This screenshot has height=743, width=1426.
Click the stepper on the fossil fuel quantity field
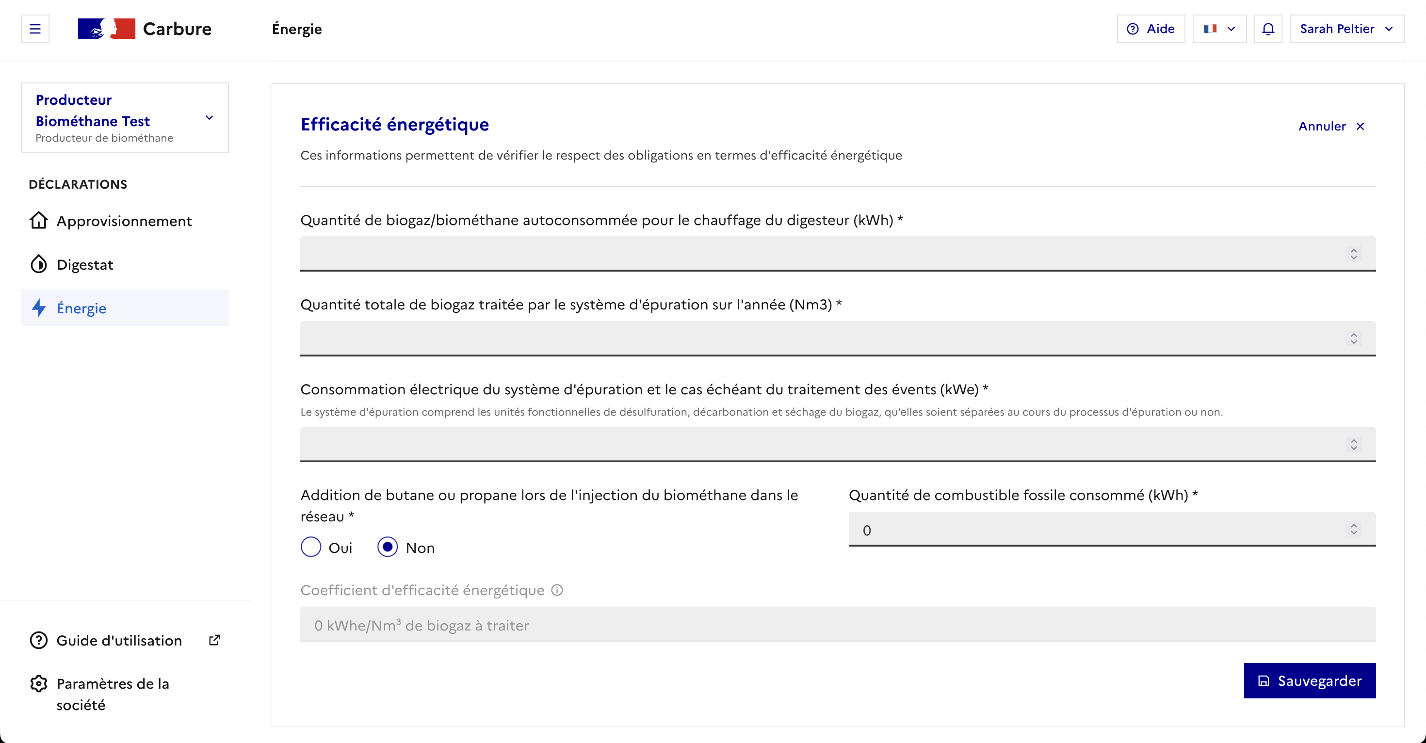pos(1353,529)
